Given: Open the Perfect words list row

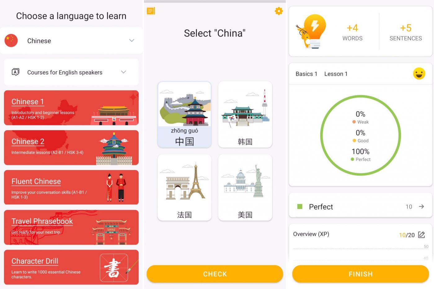Looking at the screenshot, I should pyautogui.click(x=360, y=207).
